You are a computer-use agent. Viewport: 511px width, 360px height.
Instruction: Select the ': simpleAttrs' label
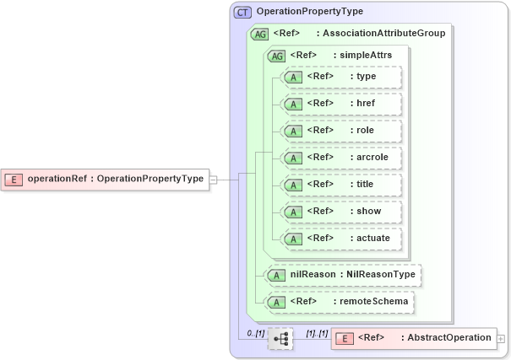coord(362,55)
